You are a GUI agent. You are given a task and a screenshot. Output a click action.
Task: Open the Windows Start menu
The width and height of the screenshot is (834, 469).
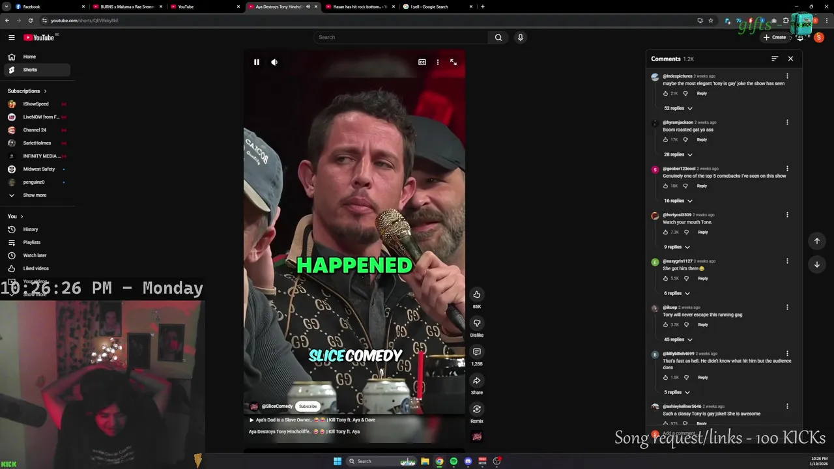click(337, 461)
